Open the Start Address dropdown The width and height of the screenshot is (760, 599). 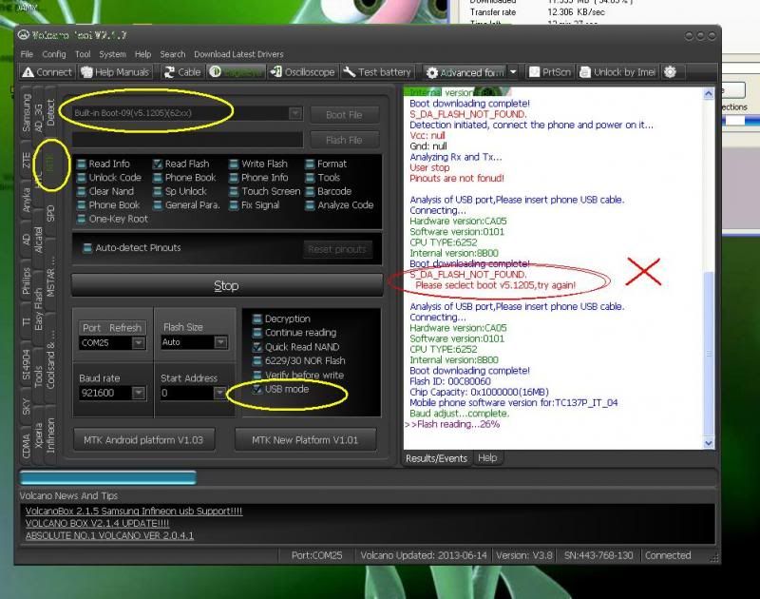pyautogui.click(x=219, y=393)
